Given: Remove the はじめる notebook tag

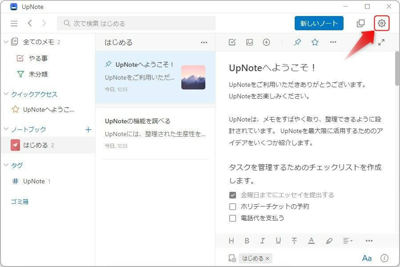Looking at the screenshot, I should 267,259.
